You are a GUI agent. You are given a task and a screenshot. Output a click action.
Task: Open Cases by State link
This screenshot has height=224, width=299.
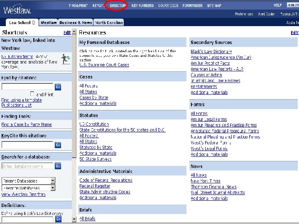click(93, 97)
